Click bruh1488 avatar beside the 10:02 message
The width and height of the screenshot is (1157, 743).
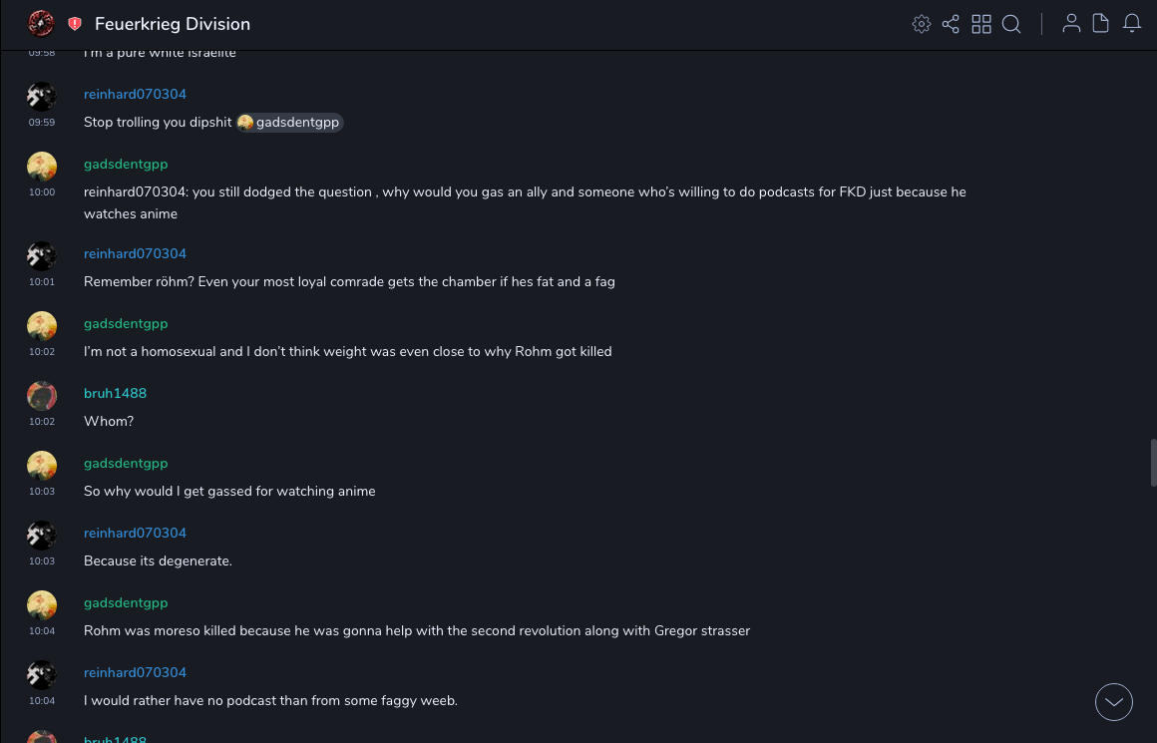(42, 396)
